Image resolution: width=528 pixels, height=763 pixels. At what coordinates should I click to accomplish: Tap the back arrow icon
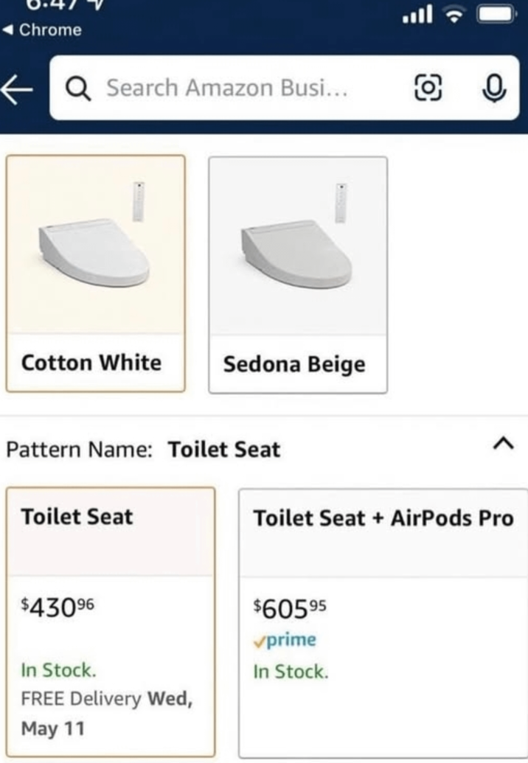click(18, 89)
